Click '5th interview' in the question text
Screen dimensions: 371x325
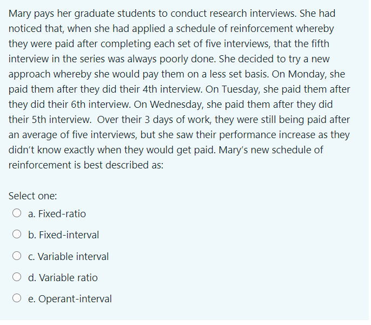pos(61,121)
